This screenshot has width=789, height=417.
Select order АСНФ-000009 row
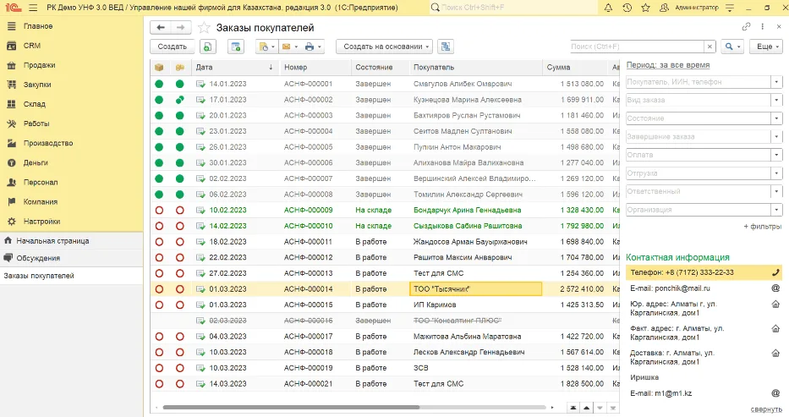click(385, 211)
